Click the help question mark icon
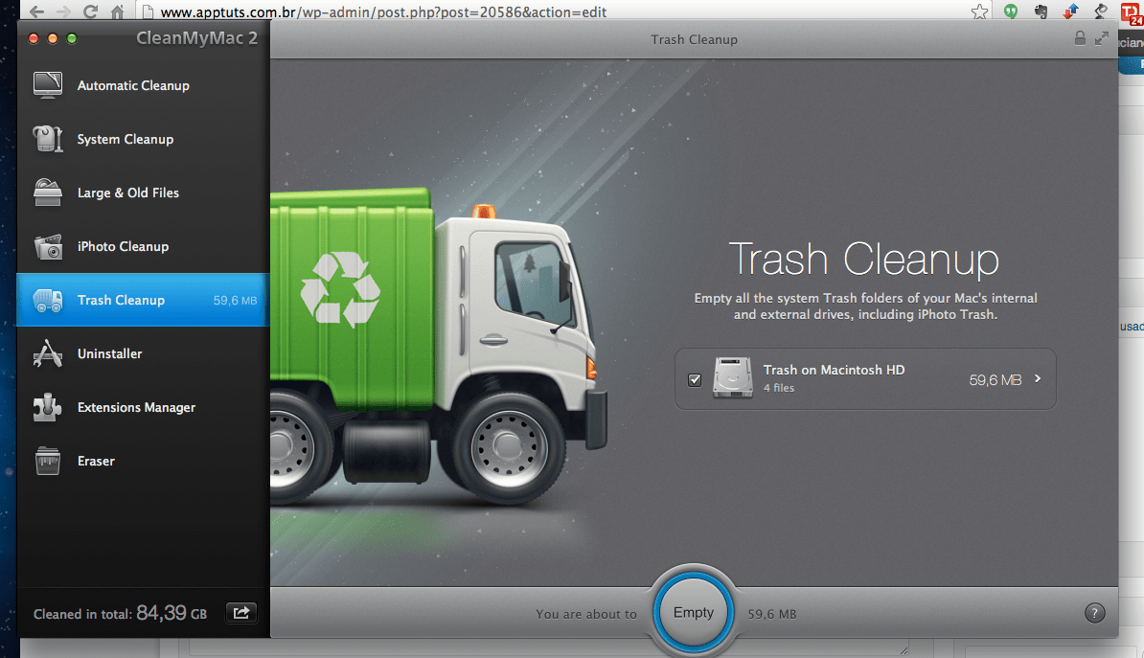Image resolution: width=1144 pixels, height=658 pixels. tap(1094, 613)
